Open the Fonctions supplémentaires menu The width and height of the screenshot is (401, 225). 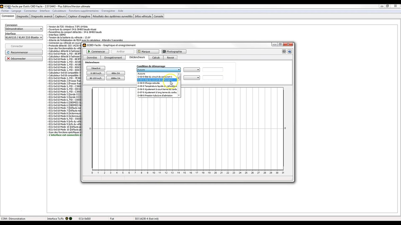[84, 11]
